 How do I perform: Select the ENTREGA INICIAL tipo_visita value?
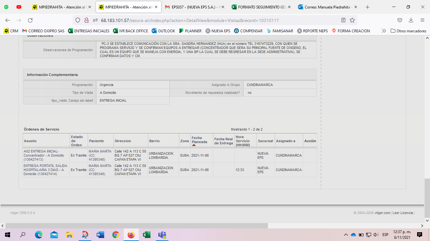[x=113, y=100]
